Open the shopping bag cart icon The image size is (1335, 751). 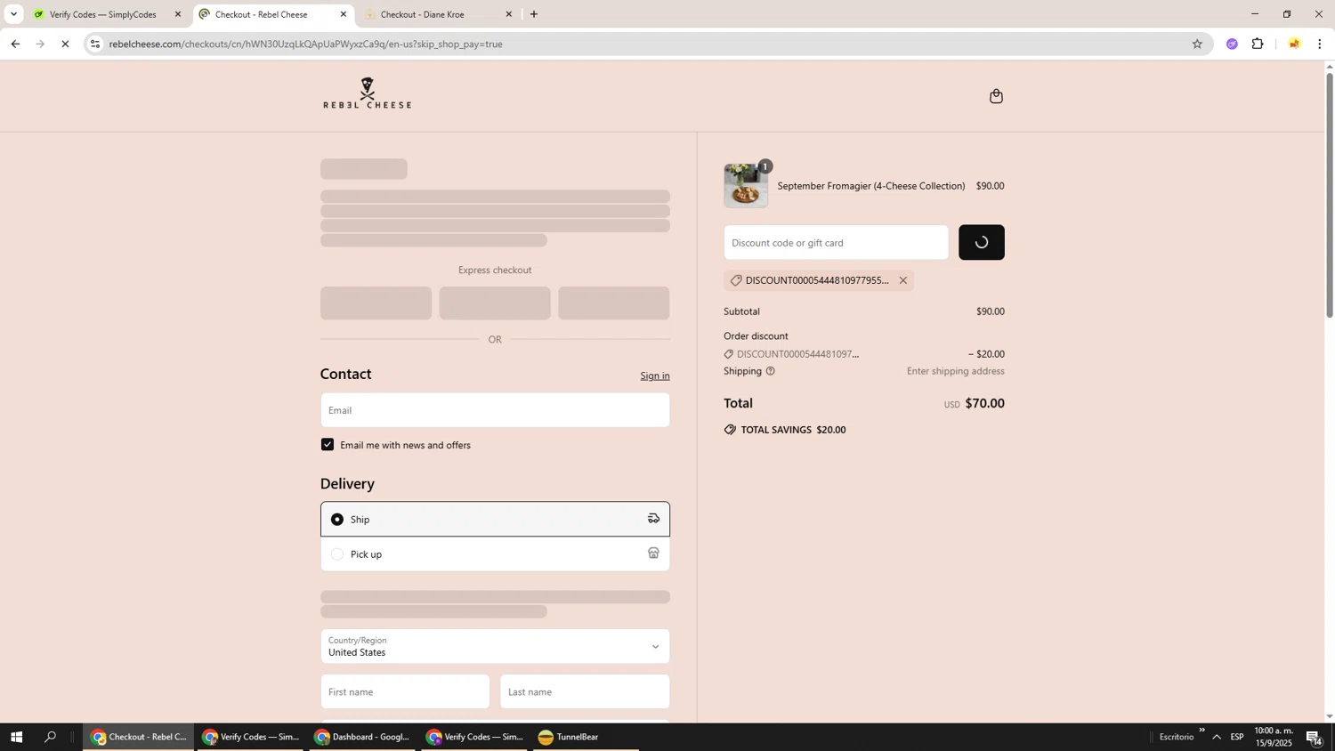click(996, 96)
